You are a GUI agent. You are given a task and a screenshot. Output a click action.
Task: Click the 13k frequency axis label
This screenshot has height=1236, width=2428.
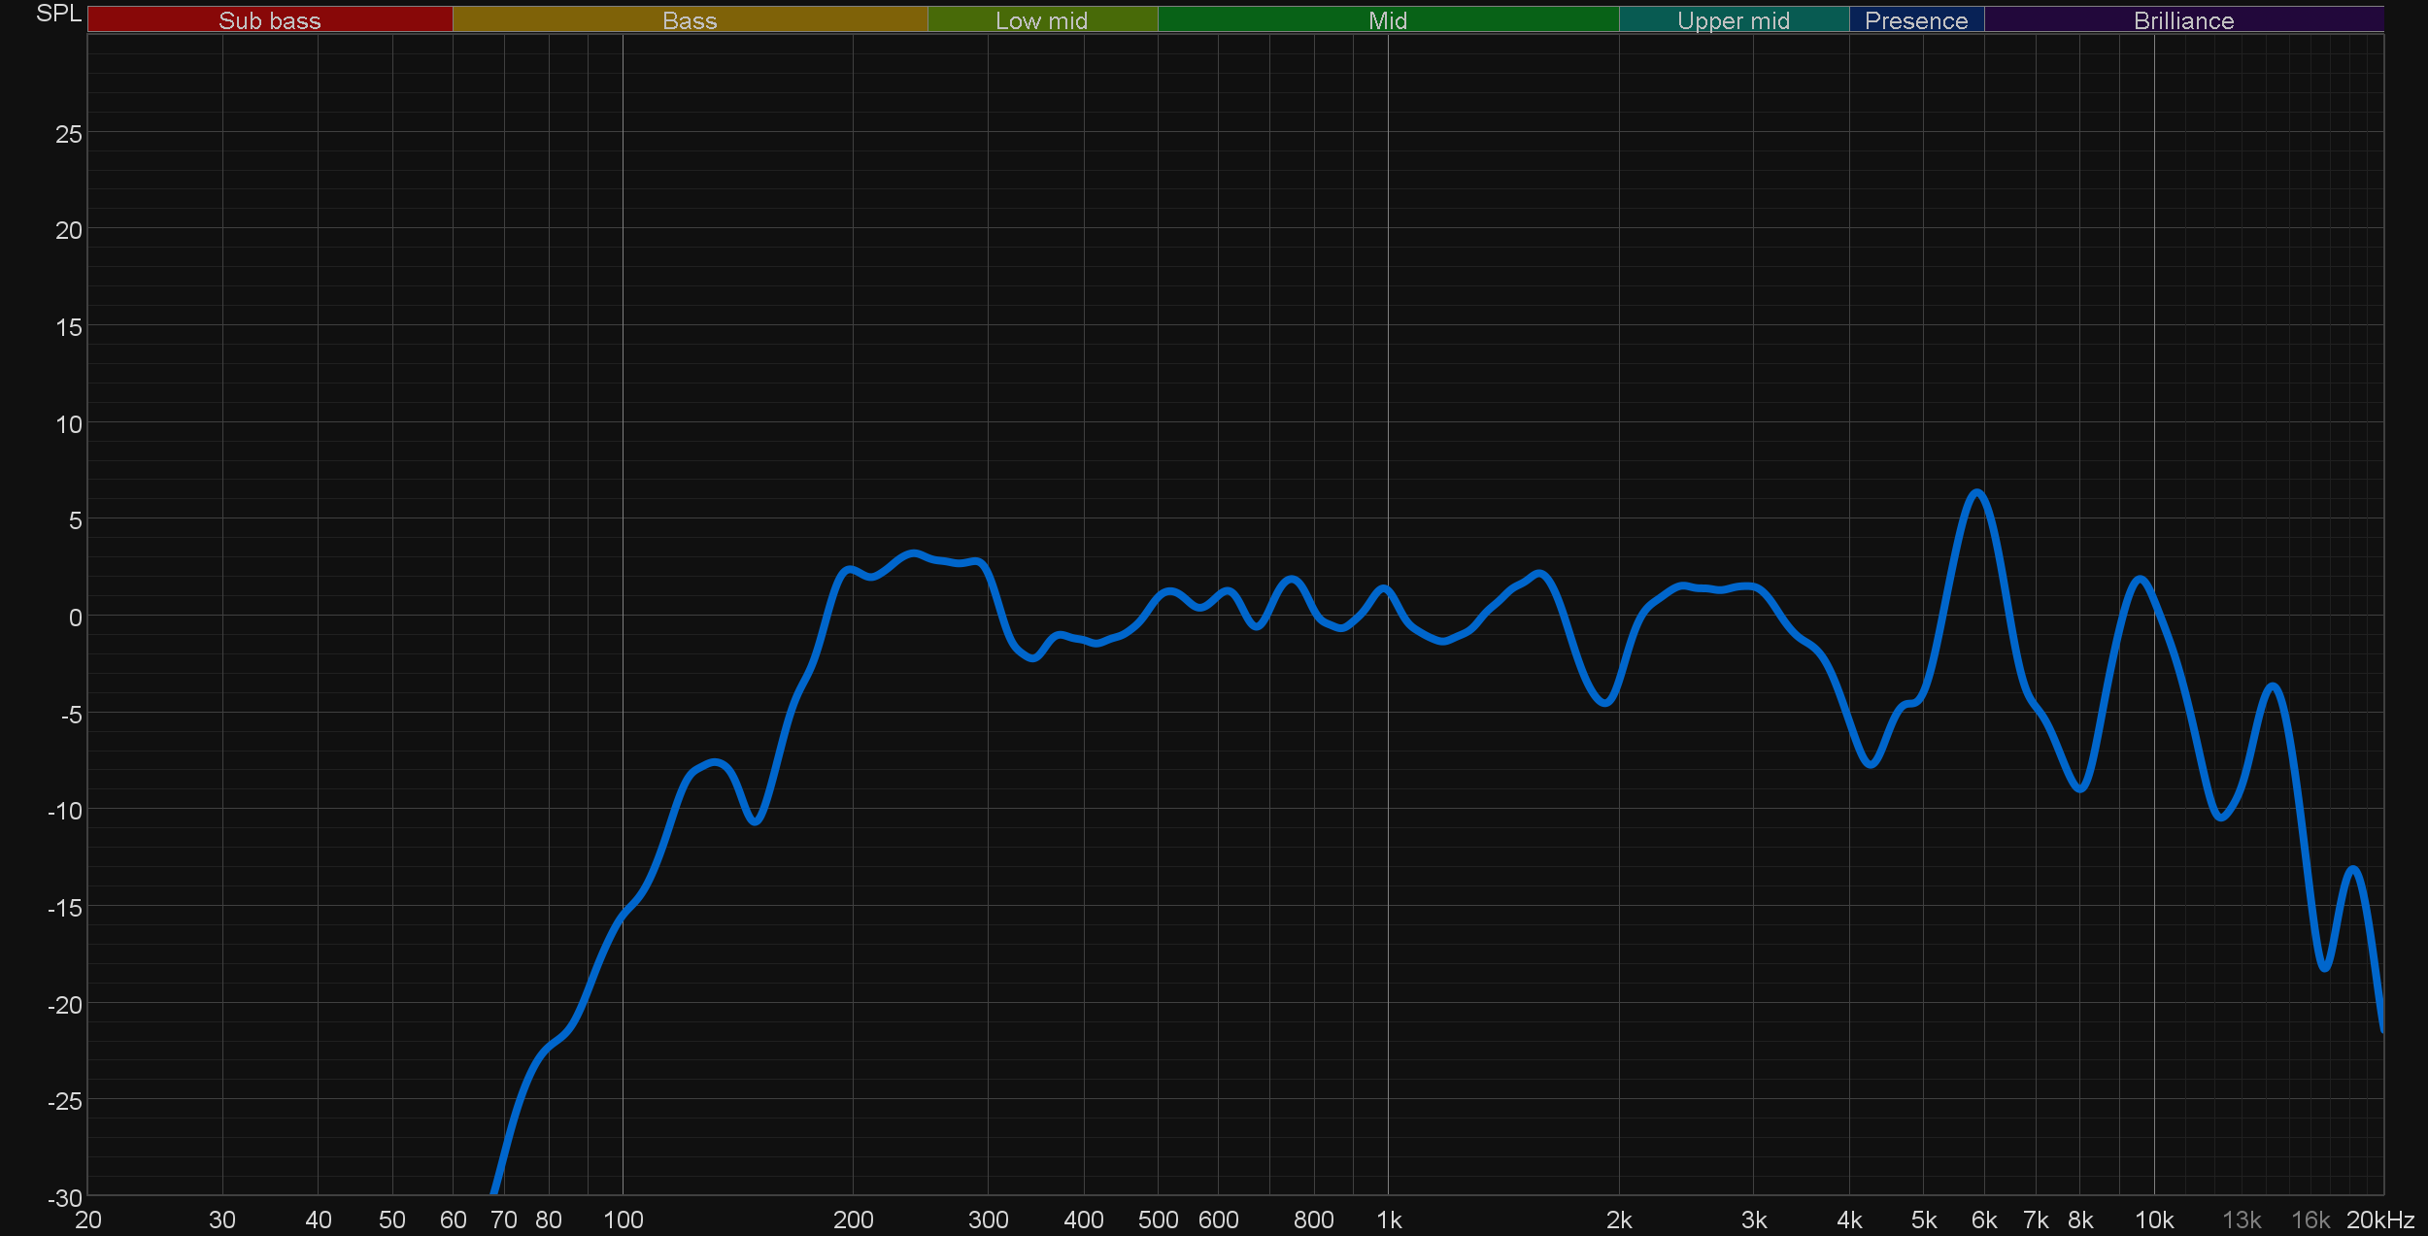2242,1219
